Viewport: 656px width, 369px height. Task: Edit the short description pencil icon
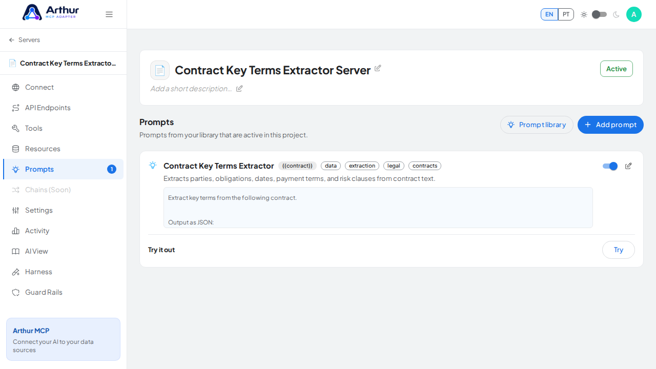[239, 89]
